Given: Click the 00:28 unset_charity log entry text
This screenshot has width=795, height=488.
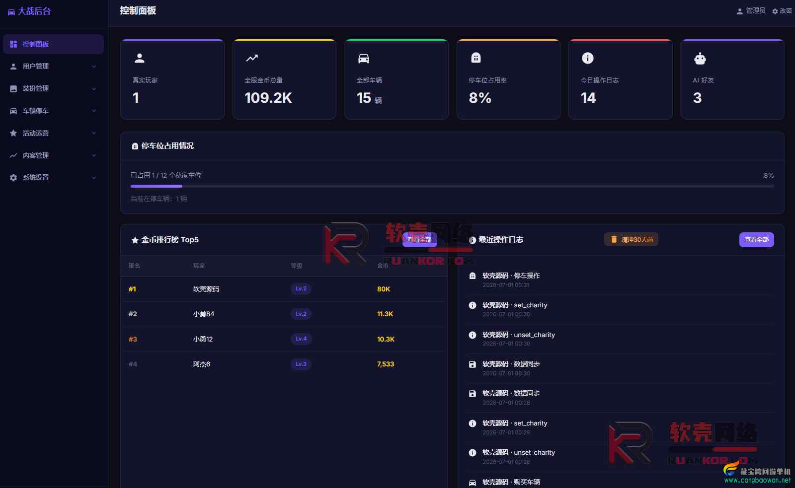Looking at the screenshot, I should [x=519, y=452].
